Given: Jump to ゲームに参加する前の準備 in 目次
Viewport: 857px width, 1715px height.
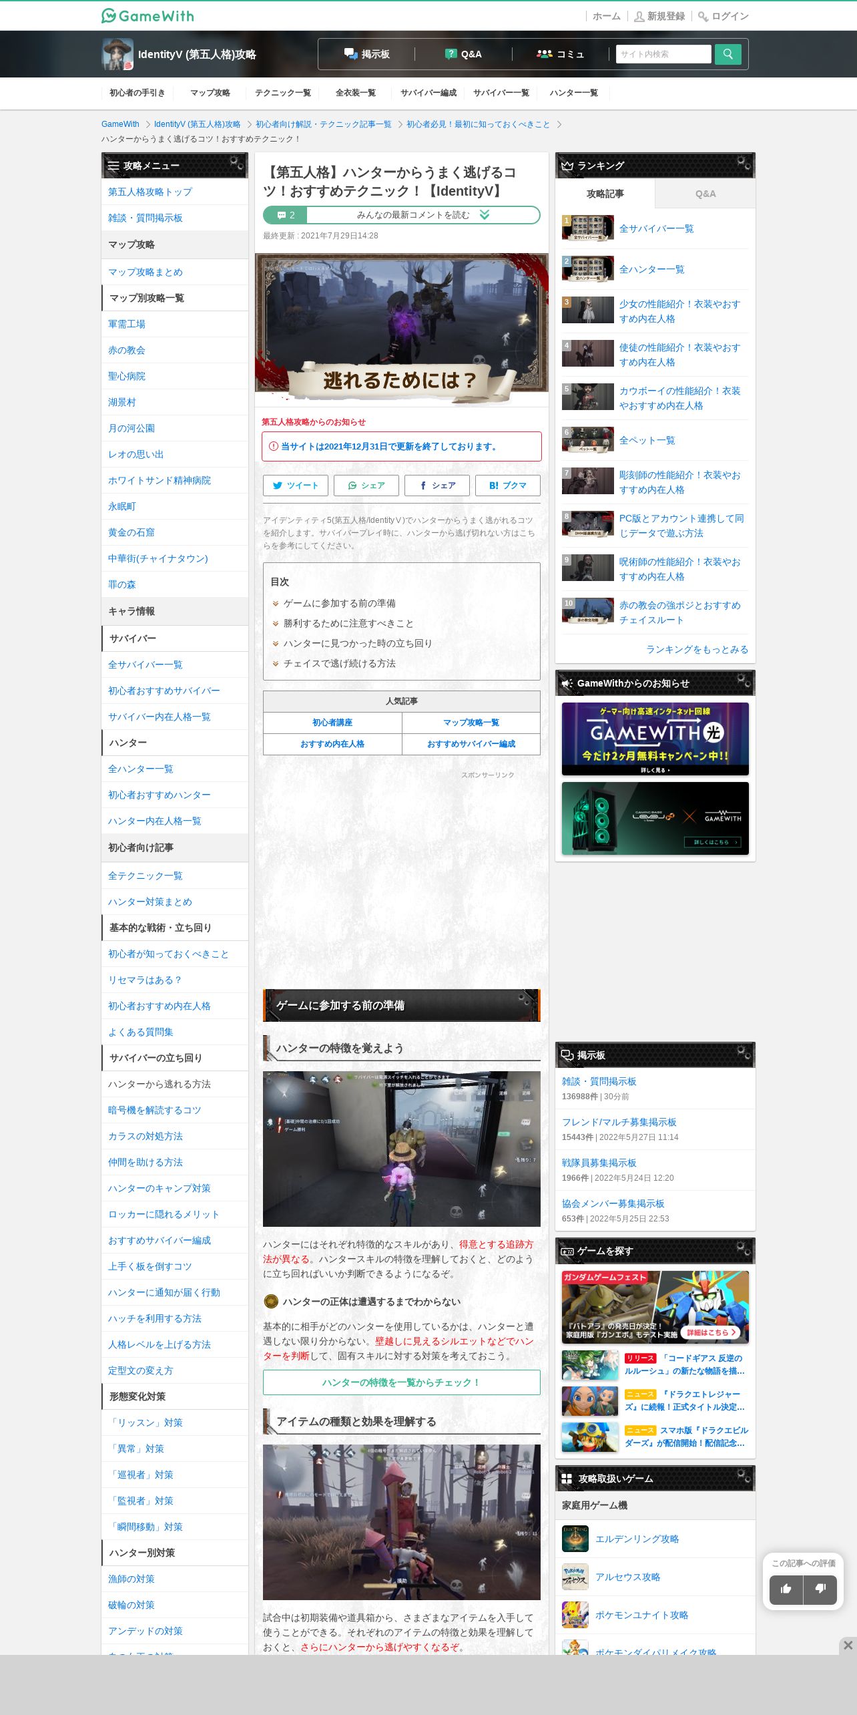Looking at the screenshot, I should click(x=339, y=603).
